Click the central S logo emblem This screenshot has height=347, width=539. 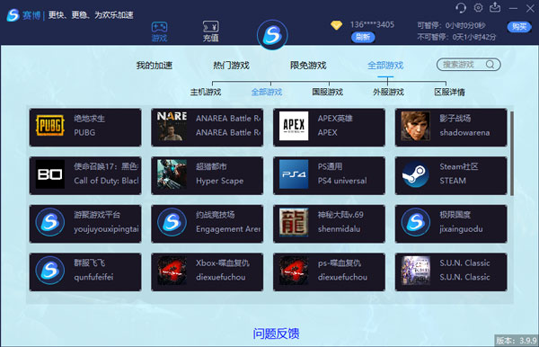click(272, 35)
